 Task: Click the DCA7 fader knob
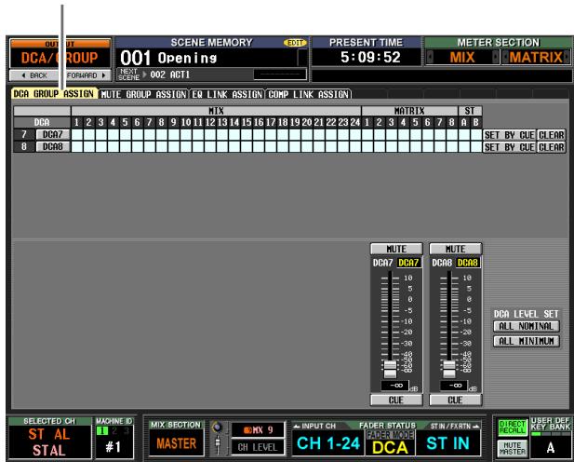(x=390, y=369)
